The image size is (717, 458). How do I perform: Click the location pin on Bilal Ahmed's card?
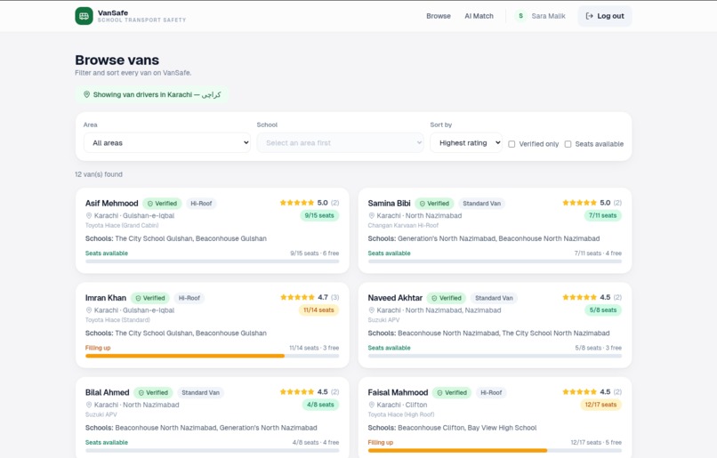point(89,405)
